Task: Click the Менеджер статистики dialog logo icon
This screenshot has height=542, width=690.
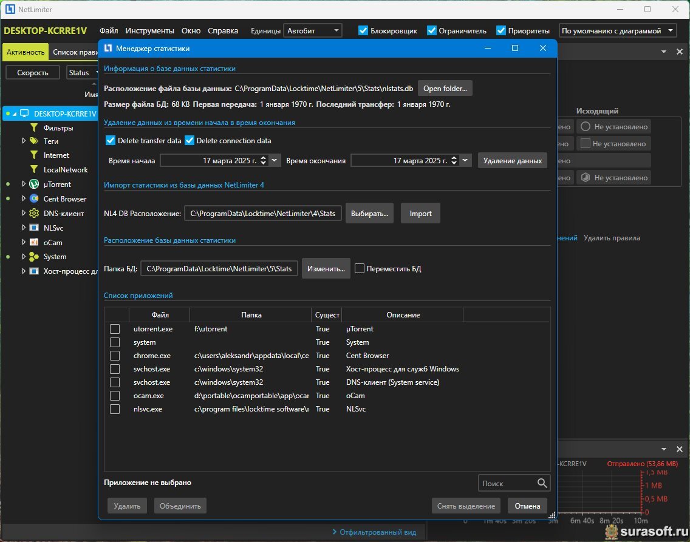Action: click(108, 49)
